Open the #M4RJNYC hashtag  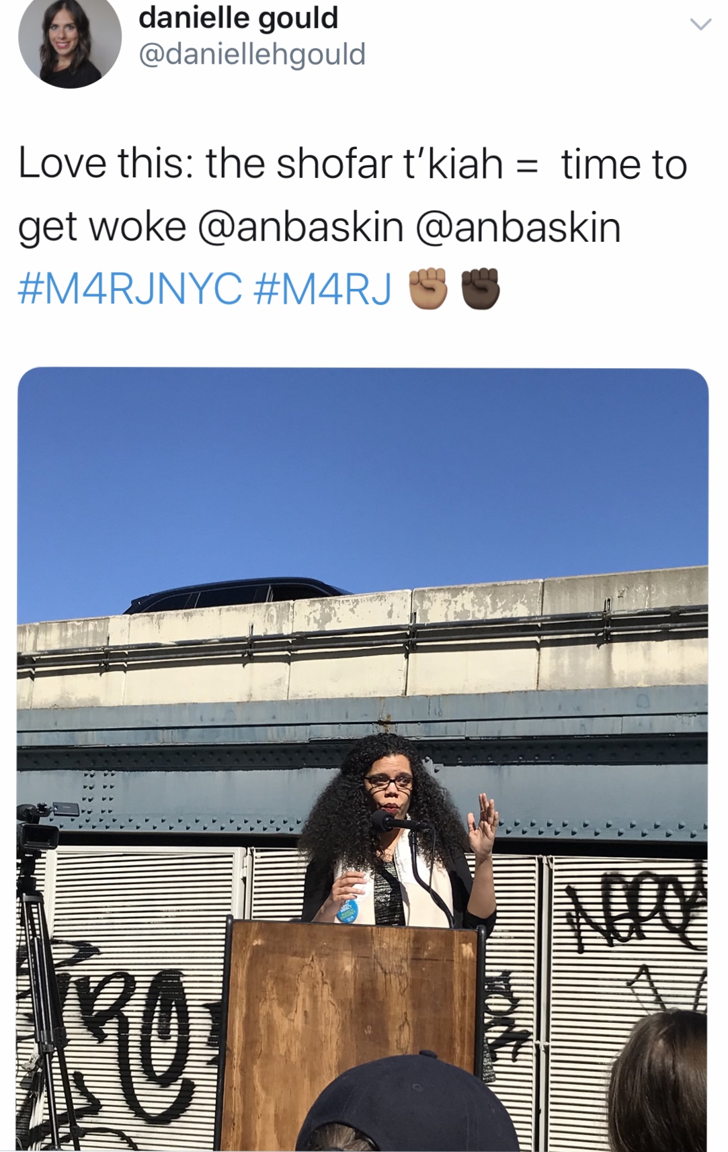(x=130, y=288)
